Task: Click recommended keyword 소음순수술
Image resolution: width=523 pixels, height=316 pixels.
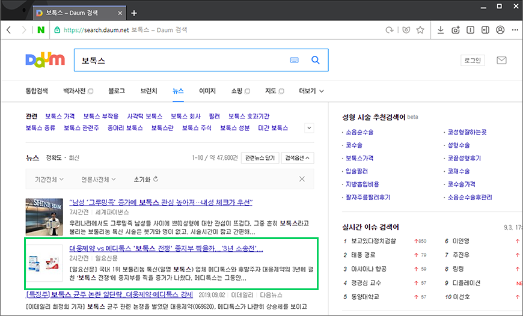Action: coord(359,132)
